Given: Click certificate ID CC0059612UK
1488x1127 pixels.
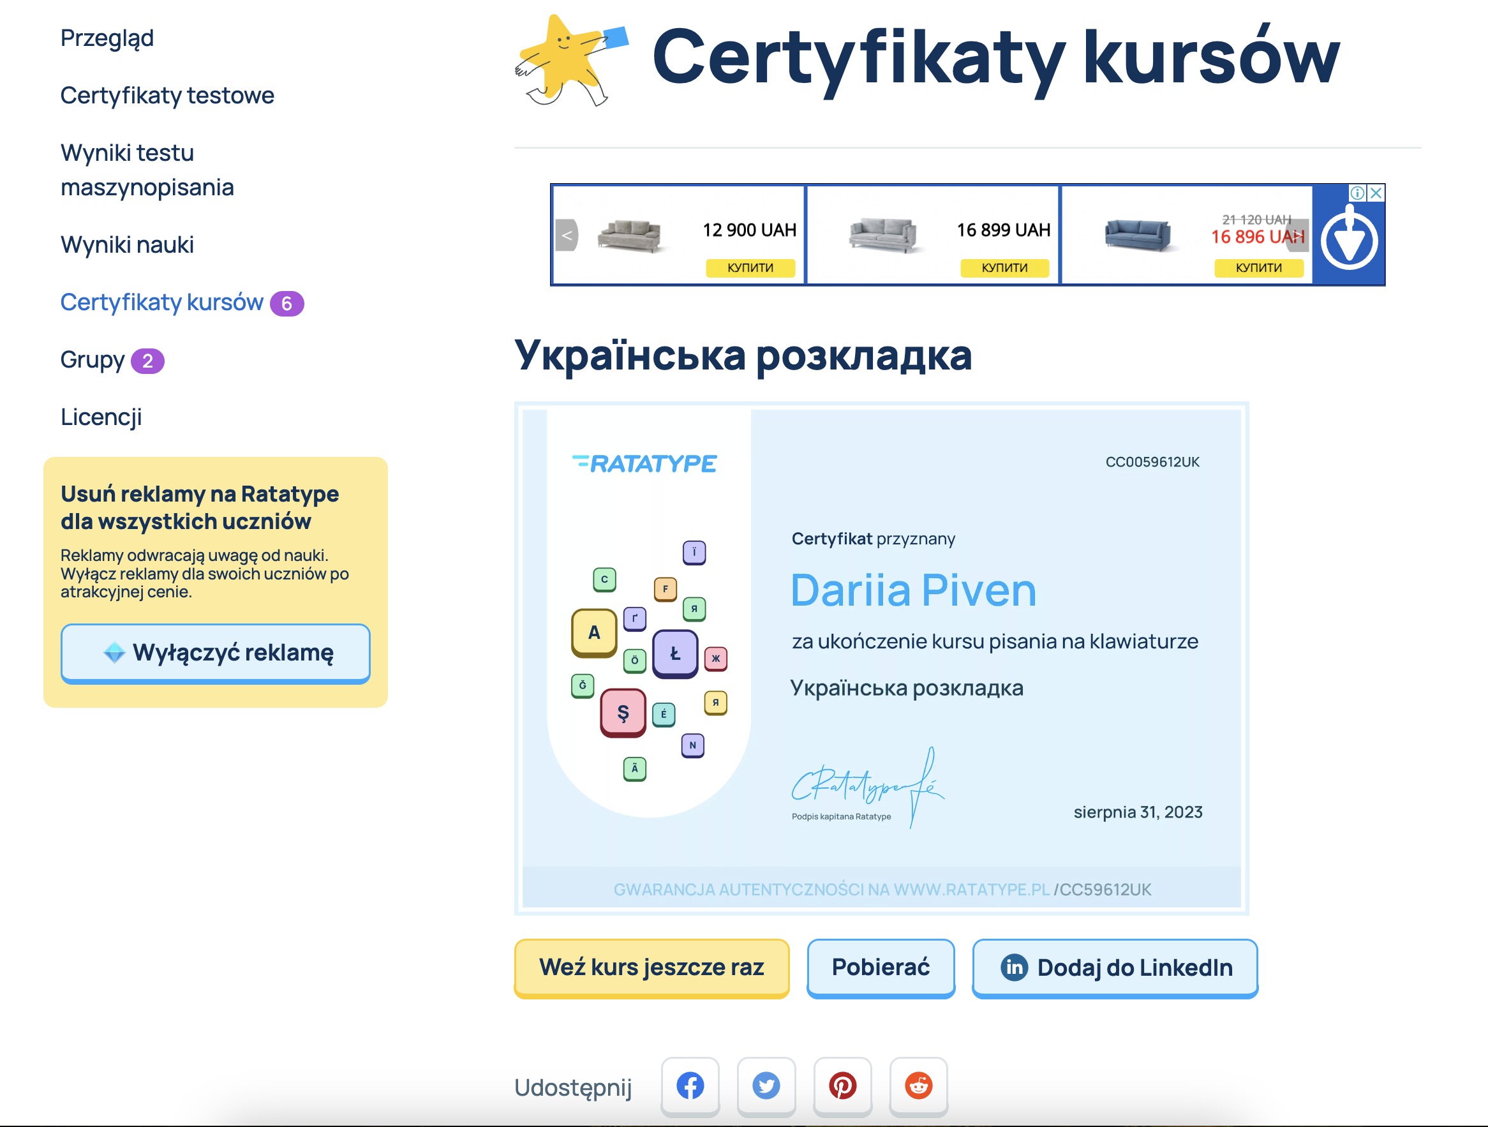Looking at the screenshot, I should (x=1152, y=462).
